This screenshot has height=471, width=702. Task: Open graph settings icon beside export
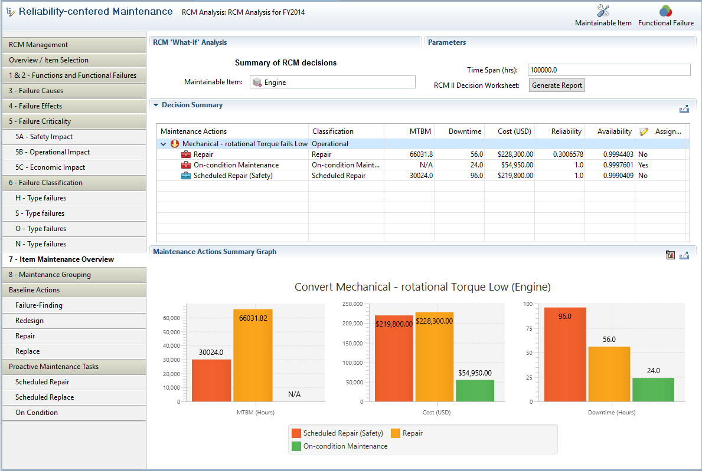(670, 255)
